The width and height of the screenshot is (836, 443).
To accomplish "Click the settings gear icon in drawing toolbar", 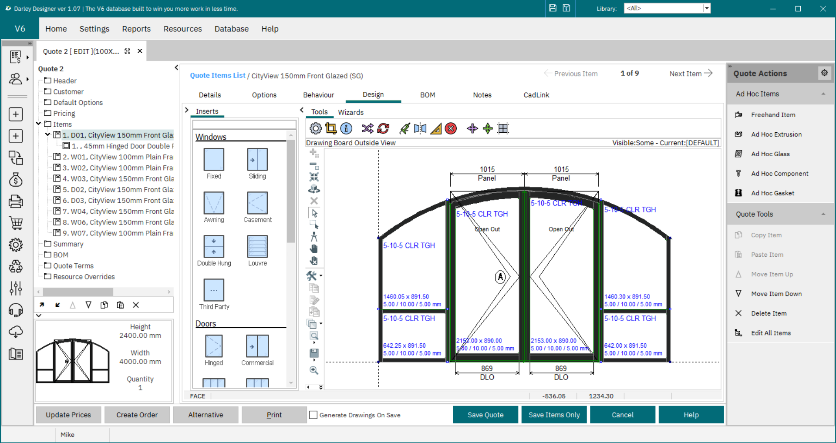I will click(316, 128).
